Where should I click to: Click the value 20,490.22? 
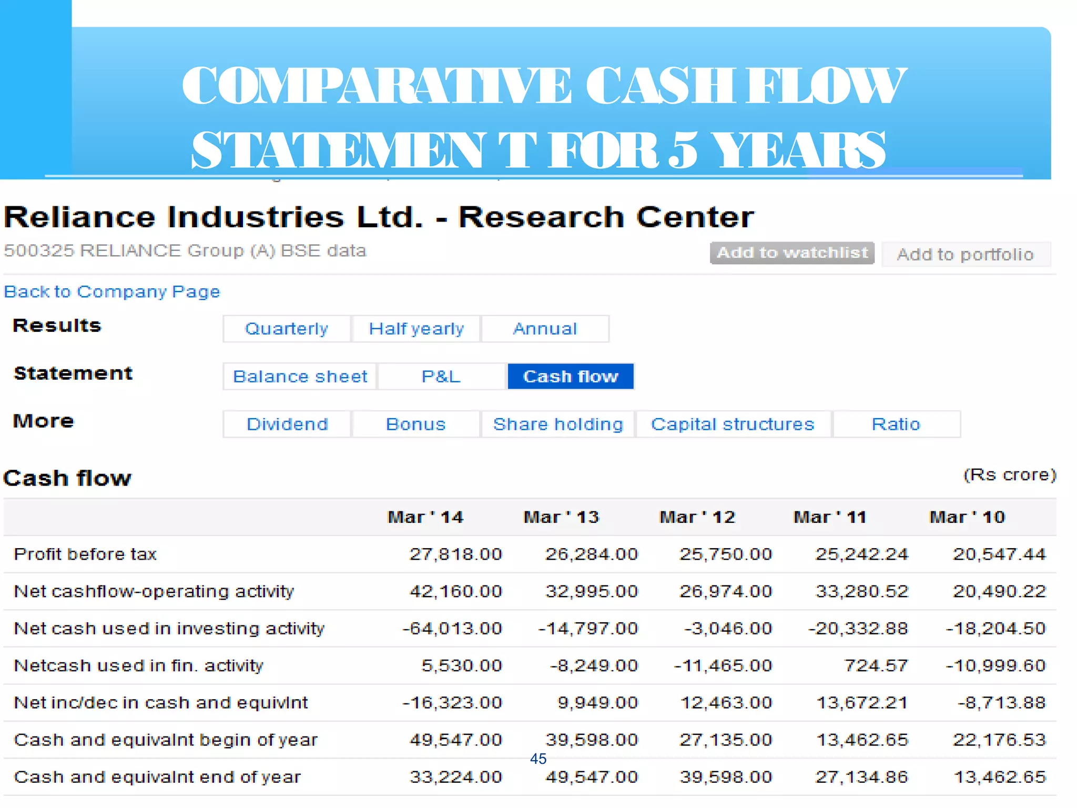pos(1000,591)
